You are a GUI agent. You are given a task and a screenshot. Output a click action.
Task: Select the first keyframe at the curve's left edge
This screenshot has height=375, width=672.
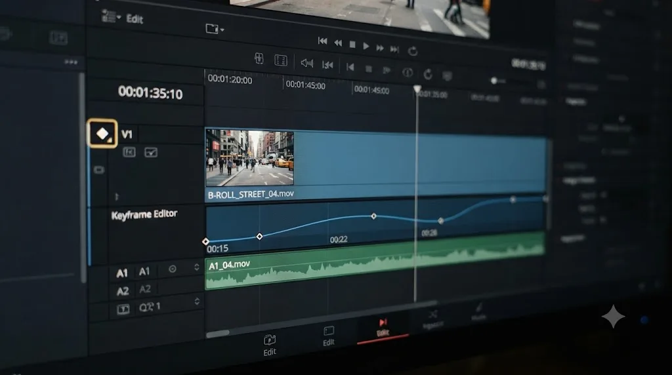click(205, 241)
